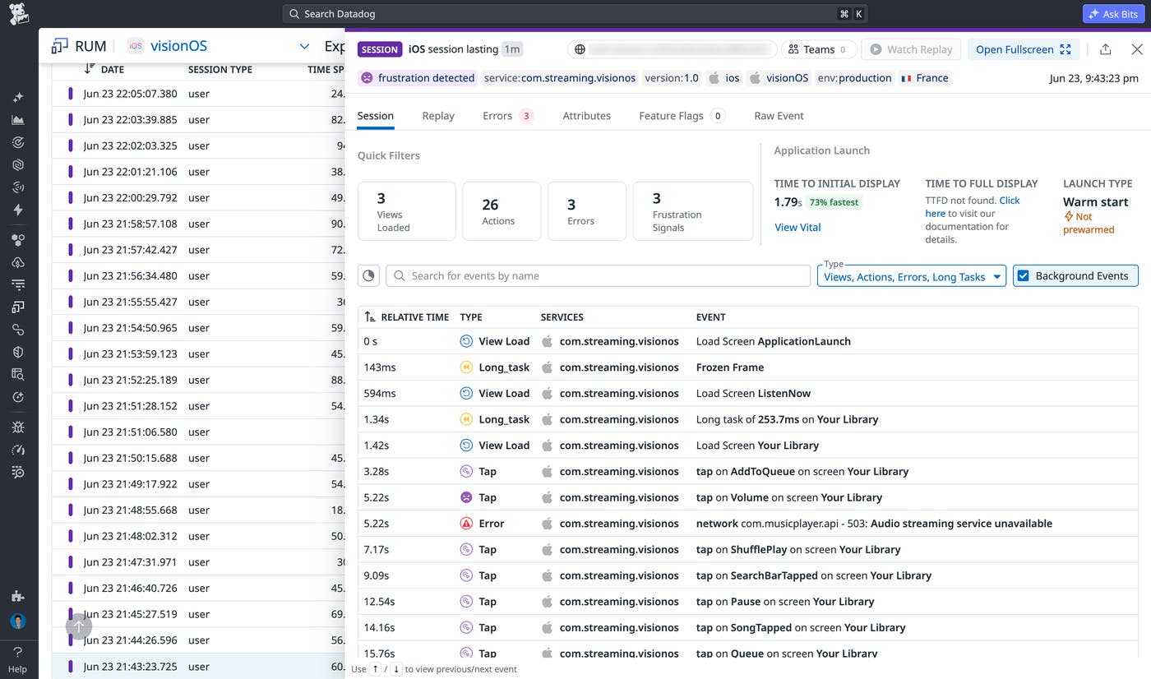Viewport: 1151px width, 679px height.
Task: Open the RUM devices icon in the sidebar
Action: pos(18,307)
